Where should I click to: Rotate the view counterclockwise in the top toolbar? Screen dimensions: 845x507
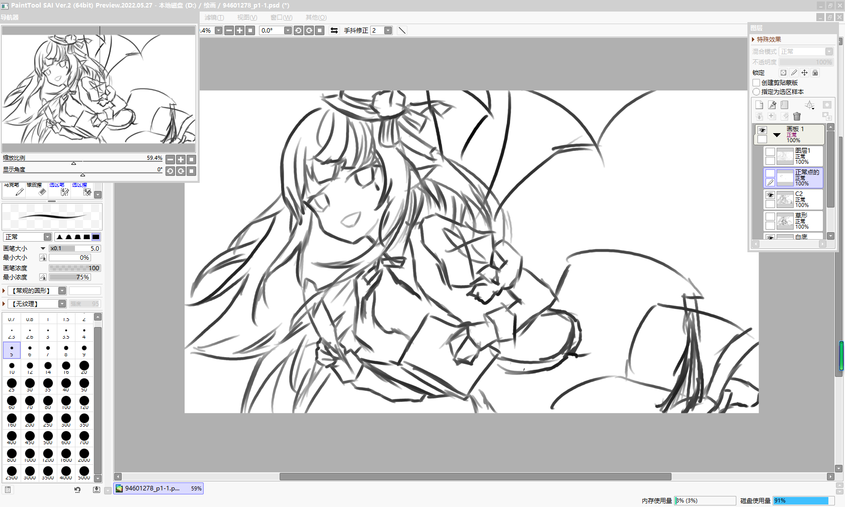click(x=298, y=31)
